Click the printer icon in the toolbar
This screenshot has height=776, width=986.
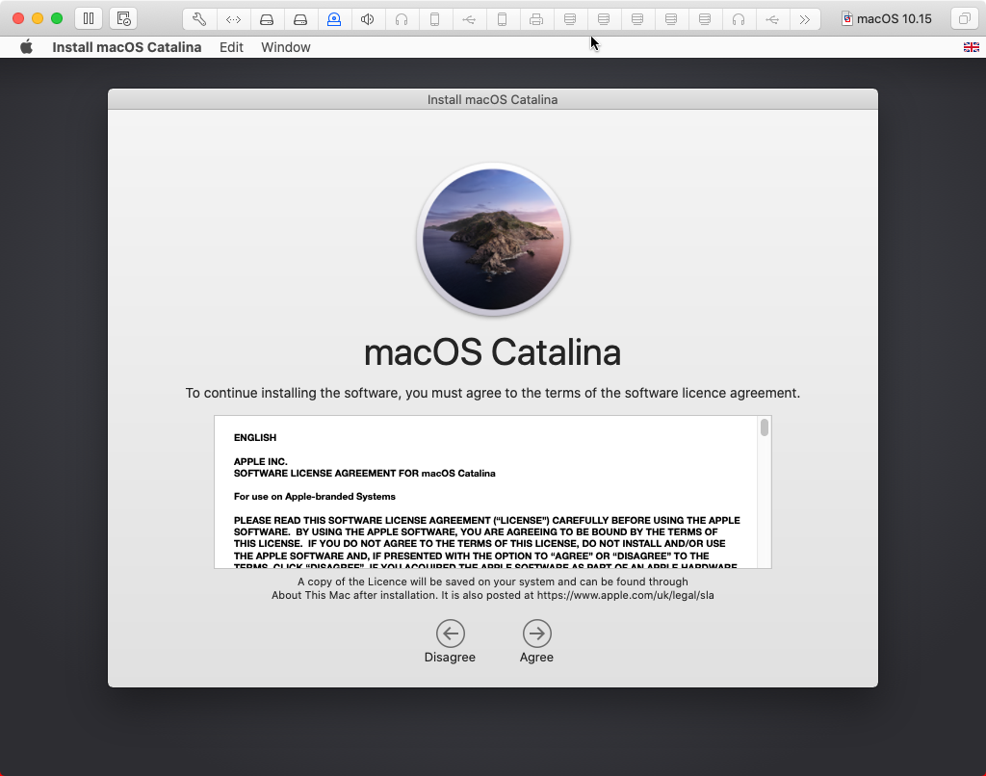(536, 18)
